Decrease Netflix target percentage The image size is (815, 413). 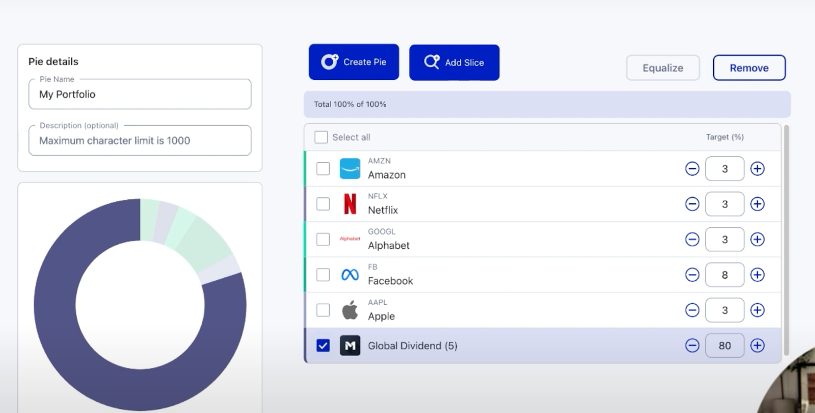point(692,204)
